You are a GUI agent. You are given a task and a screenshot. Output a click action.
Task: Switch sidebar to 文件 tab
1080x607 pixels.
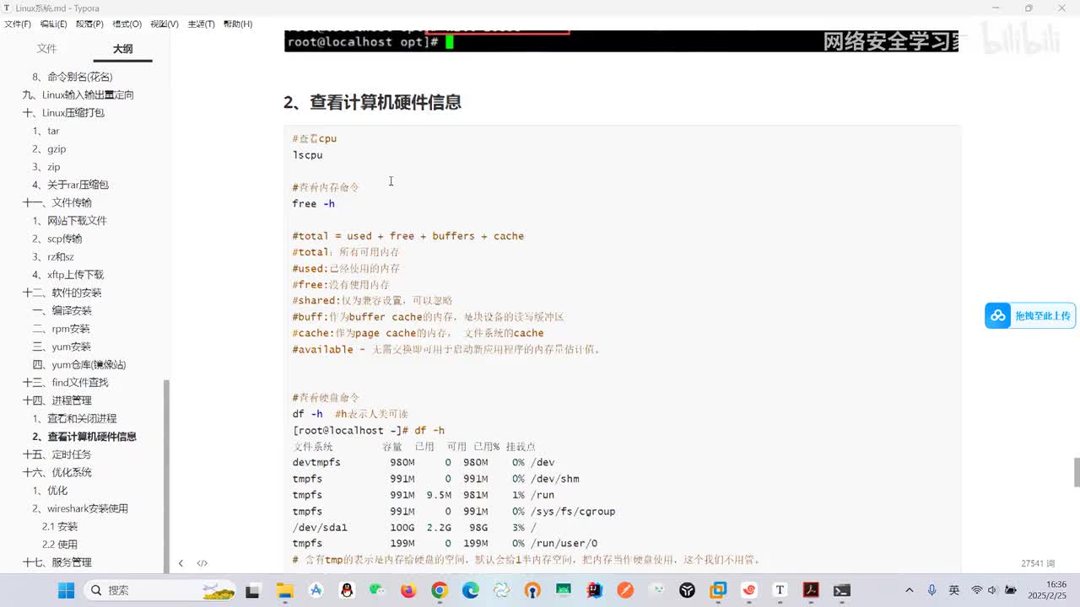(x=46, y=49)
